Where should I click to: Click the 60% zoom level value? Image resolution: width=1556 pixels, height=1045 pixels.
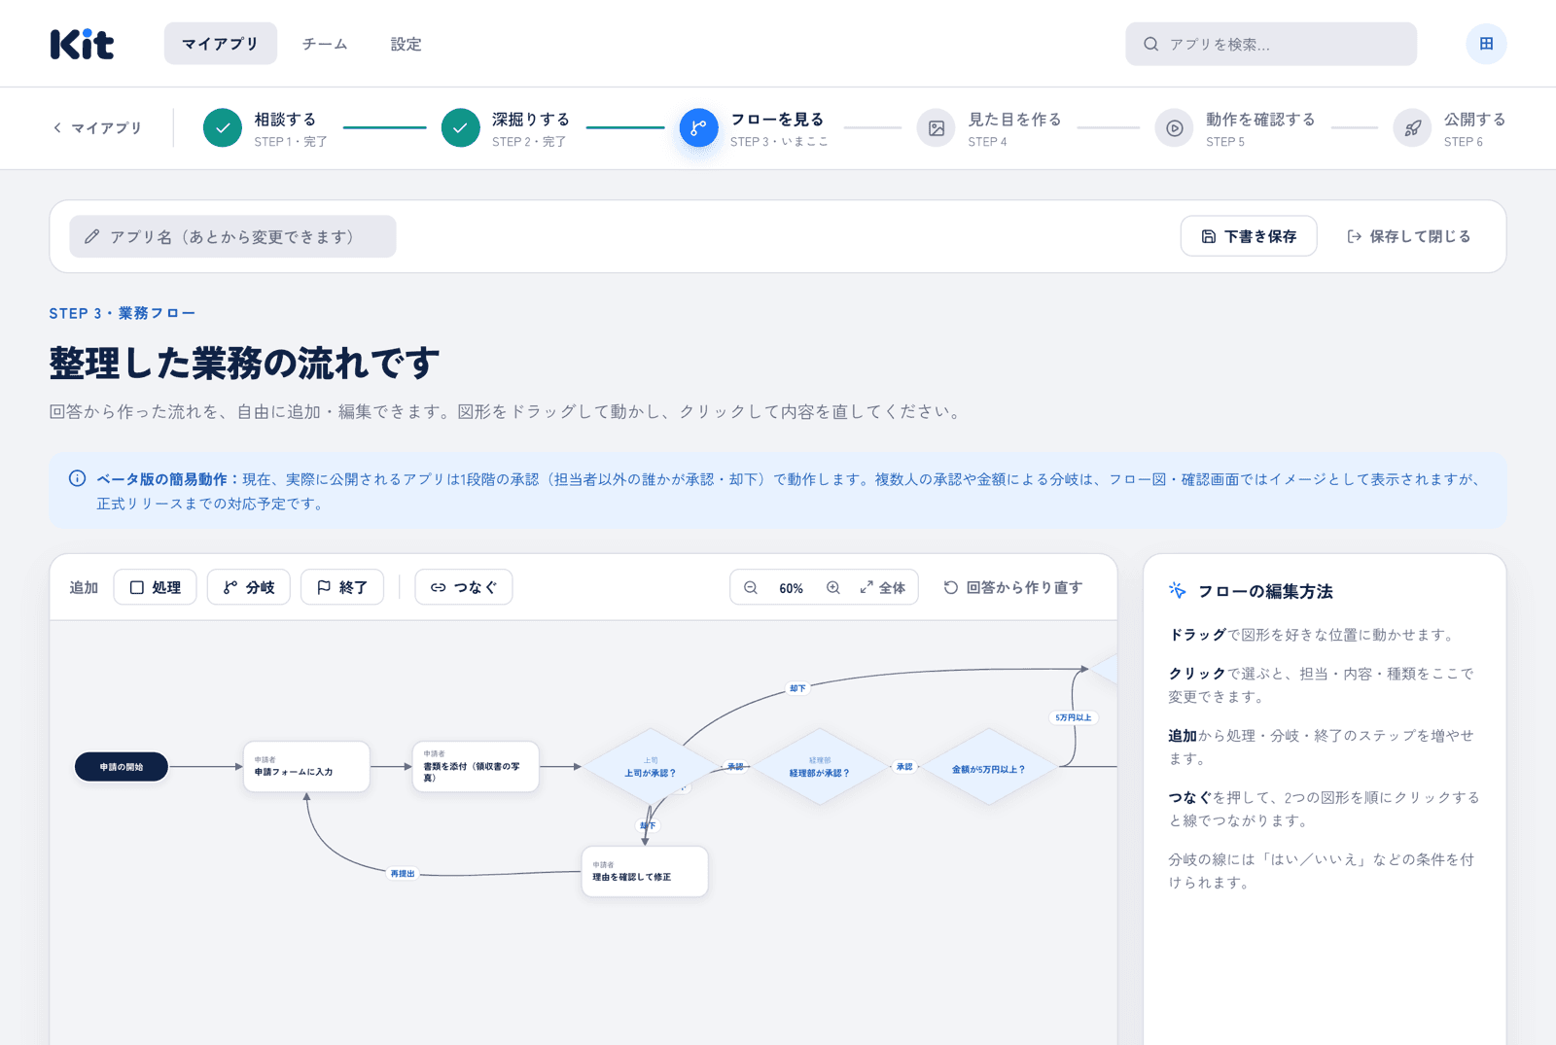pos(792,588)
